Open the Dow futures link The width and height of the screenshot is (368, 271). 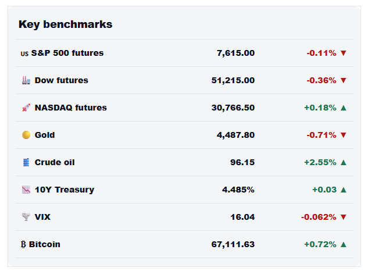[x=62, y=80]
